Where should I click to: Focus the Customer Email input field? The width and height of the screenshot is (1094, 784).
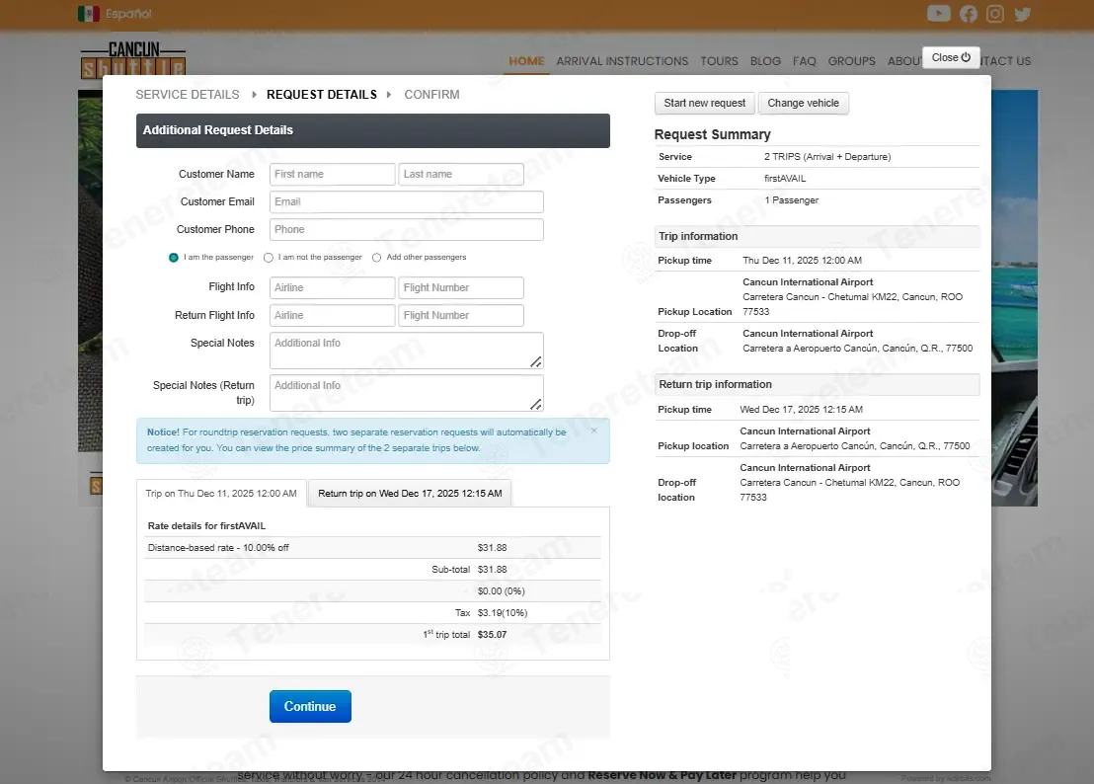point(406,201)
